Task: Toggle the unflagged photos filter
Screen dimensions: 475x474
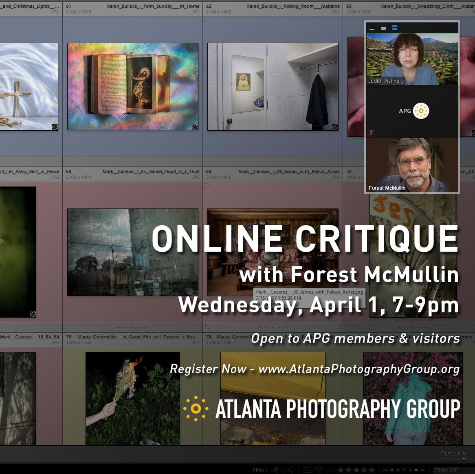Action: tap(284, 469)
